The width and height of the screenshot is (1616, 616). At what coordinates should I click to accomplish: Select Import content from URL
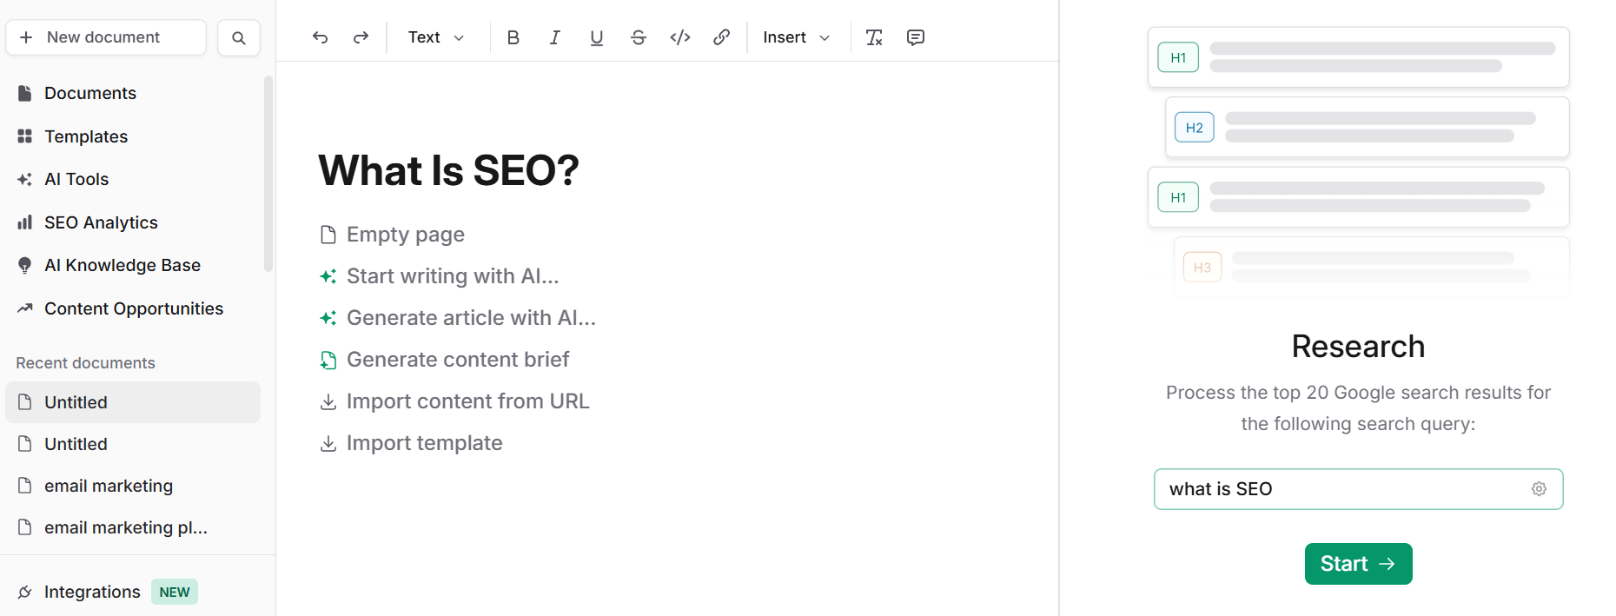point(455,401)
